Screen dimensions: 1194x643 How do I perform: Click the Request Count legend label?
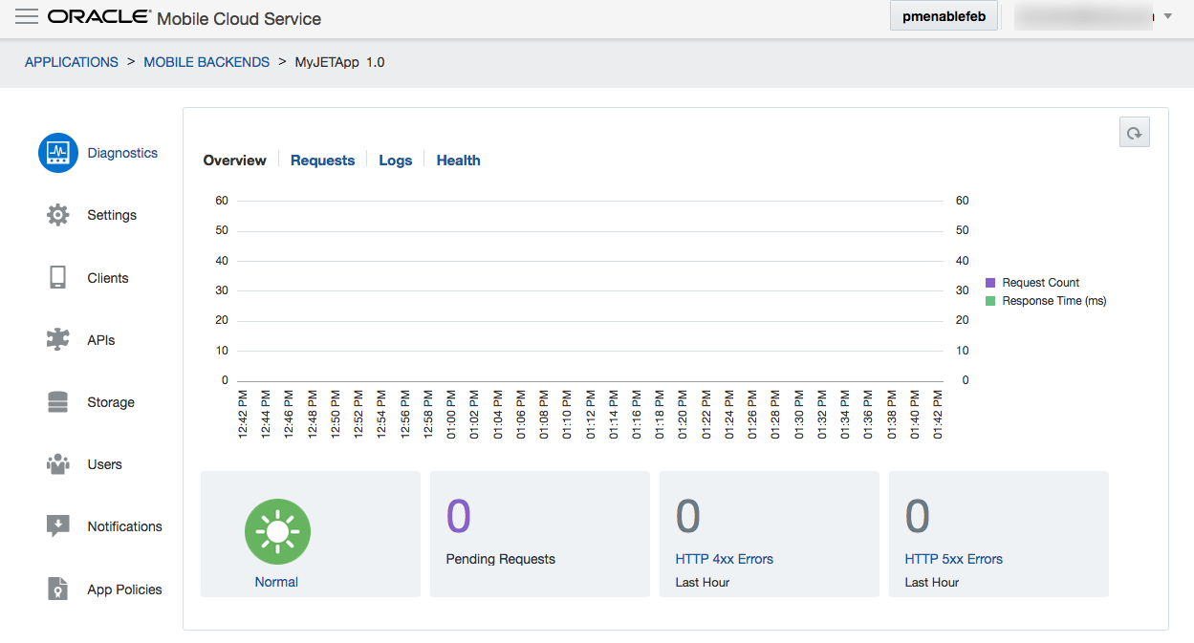tap(1041, 283)
